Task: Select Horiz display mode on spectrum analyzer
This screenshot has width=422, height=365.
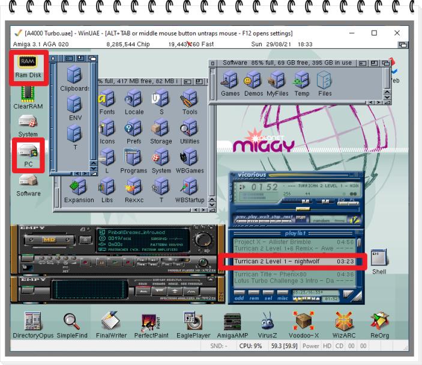Action: coord(175,291)
